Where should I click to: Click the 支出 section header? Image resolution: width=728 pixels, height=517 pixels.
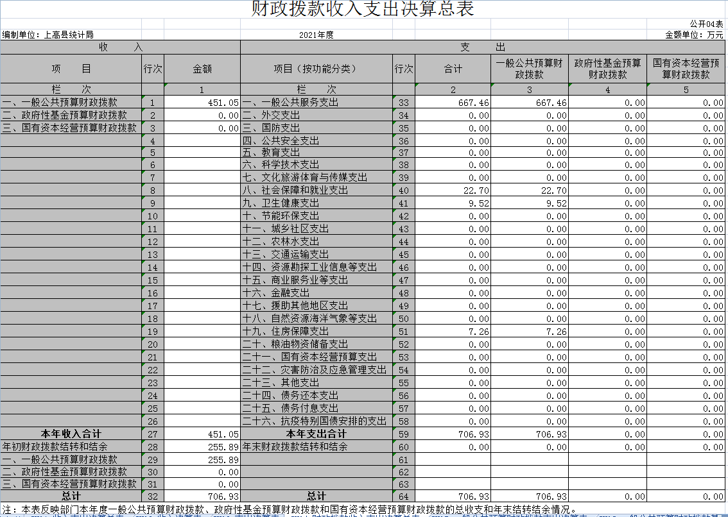(482, 47)
